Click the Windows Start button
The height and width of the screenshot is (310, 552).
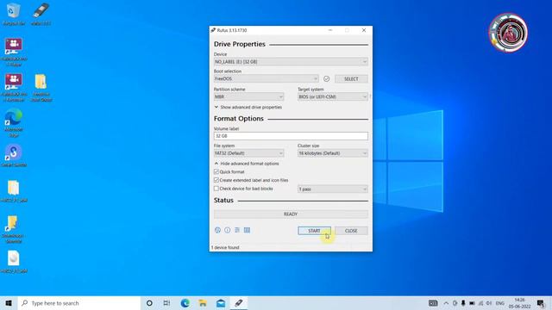(x=9, y=303)
